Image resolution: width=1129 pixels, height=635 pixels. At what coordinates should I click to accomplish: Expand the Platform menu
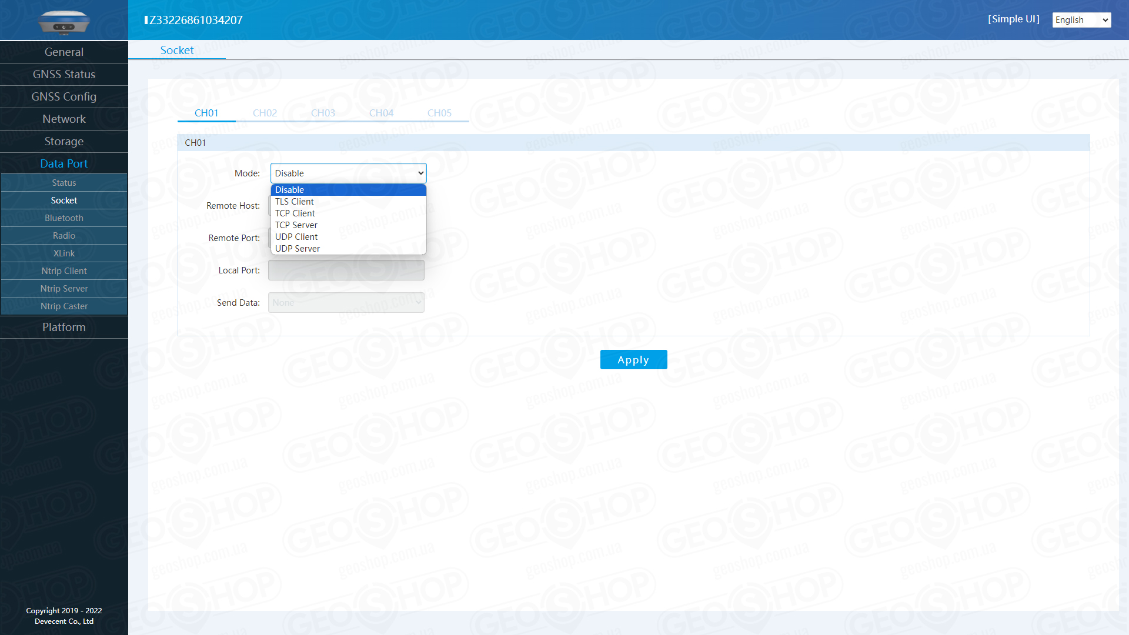64,327
